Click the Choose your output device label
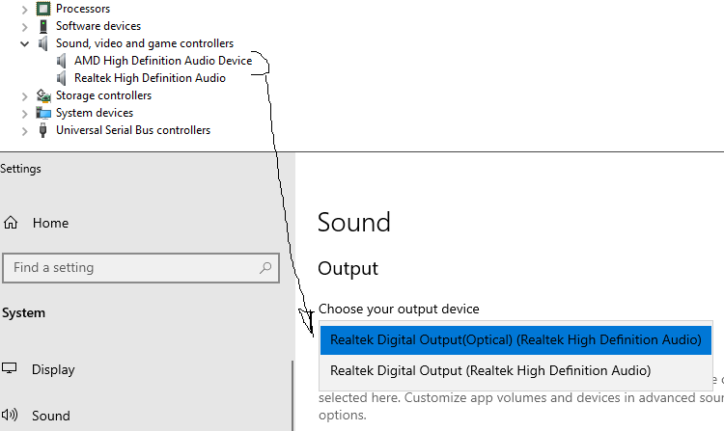 click(x=399, y=309)
